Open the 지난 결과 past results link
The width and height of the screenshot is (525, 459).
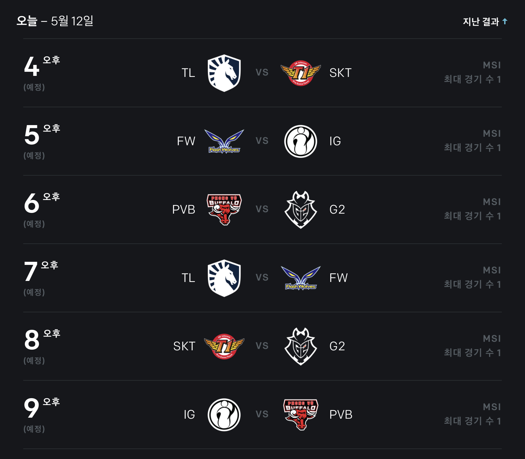coord(481,22)
